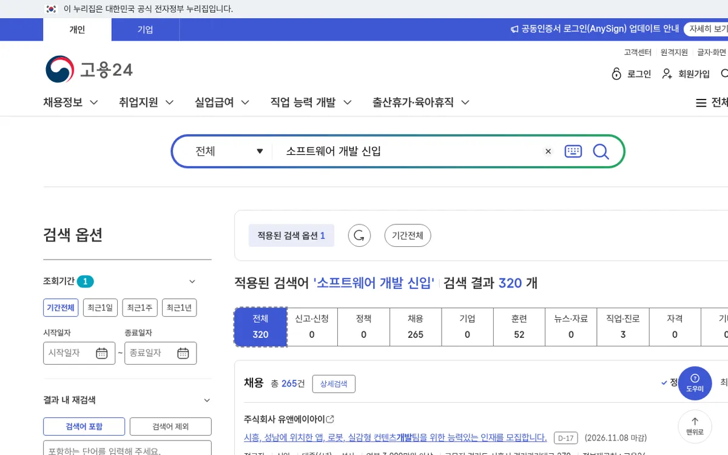
Task: Open the 시작일자 calendar icon
Action: [x=102, y=353]
